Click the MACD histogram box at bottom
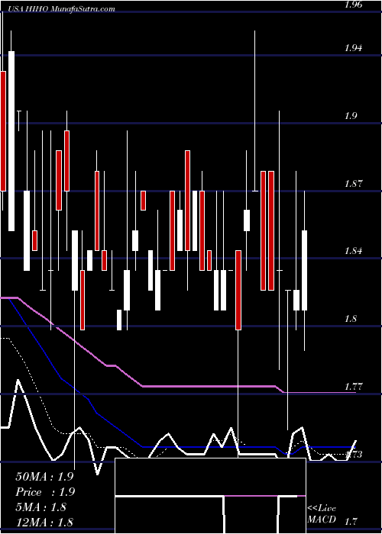 (210, 496)
